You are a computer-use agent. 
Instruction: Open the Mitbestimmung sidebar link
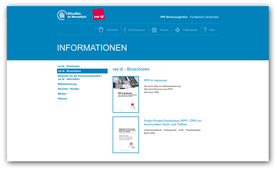coord(67,84)
